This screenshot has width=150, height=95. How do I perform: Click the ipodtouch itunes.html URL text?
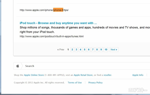tap(52, 36)
